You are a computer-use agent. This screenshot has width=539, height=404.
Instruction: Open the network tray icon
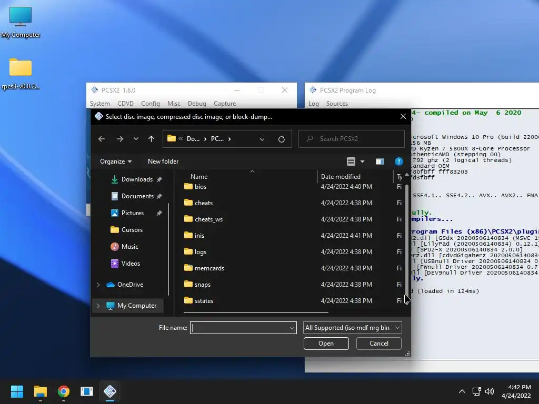pos(476,391)
